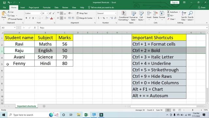Click the AutoSum sigma icon
This screenshot has width=209, height=118.
click(x=169, y=12)
